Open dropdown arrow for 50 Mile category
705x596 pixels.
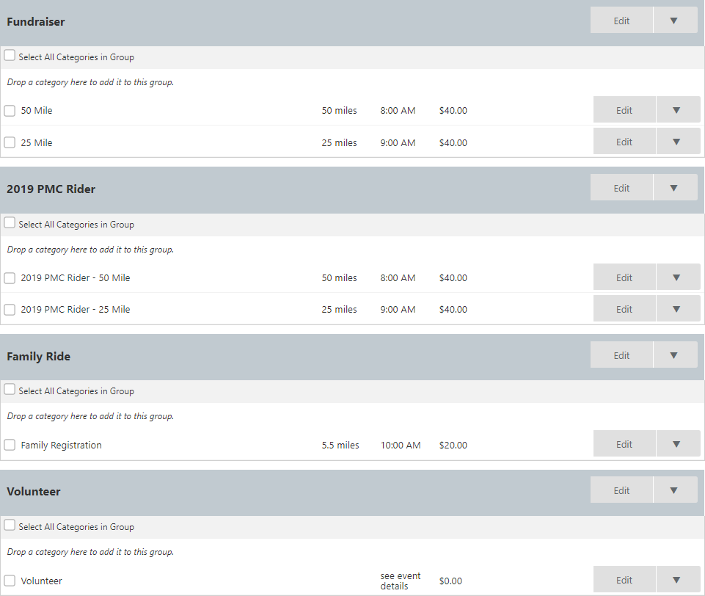pos(678,110)
